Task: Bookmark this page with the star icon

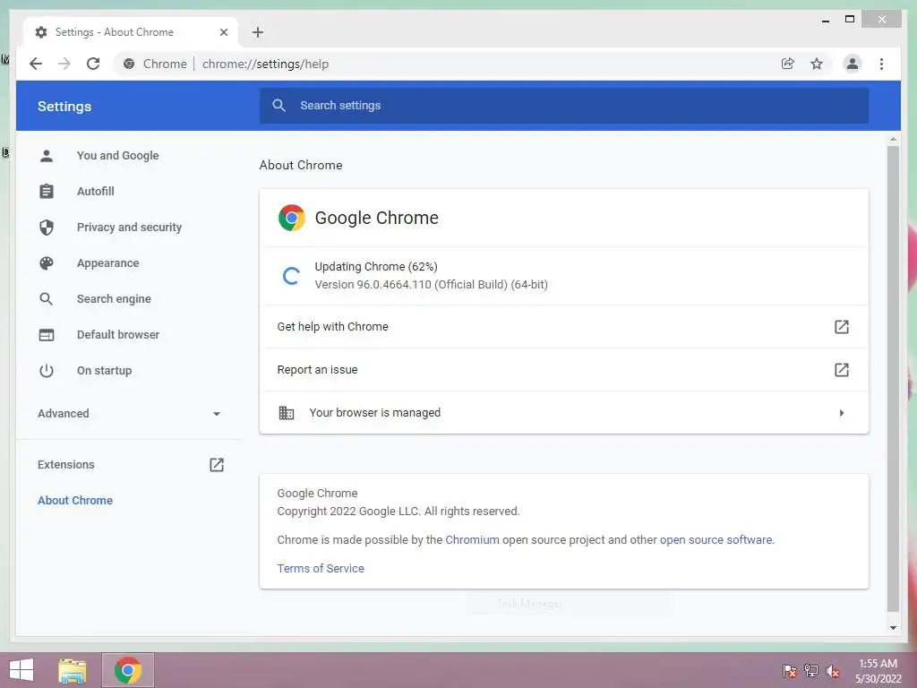Action: pos(817,64)
